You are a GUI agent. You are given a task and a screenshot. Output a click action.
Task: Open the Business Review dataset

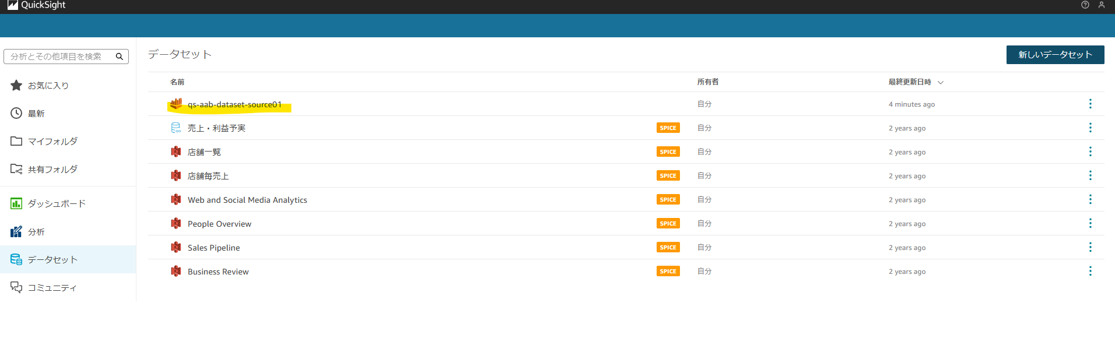pyautogui.click(x=218, y=272)
